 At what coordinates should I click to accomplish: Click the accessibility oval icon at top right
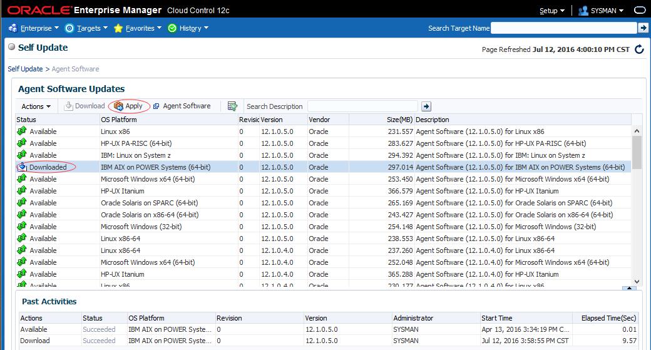coord(640,11)
